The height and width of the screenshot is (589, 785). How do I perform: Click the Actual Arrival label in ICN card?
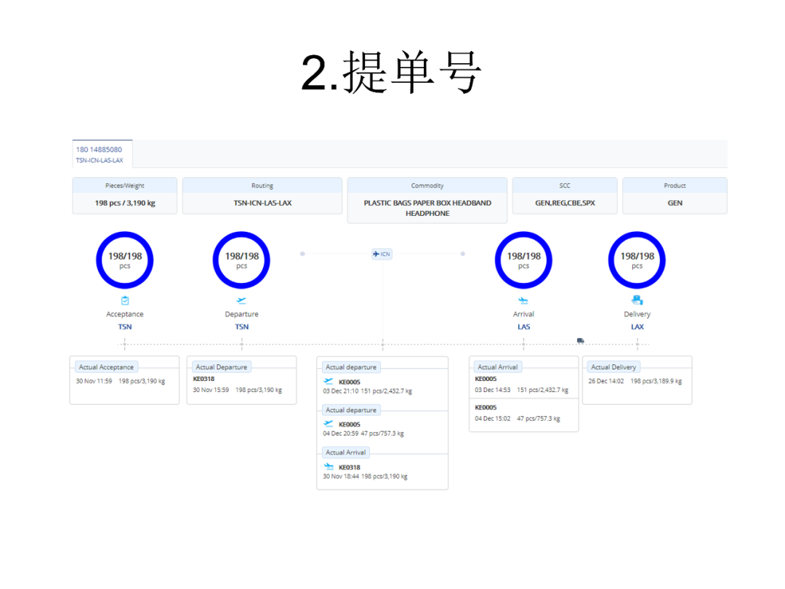coord(345,452)
